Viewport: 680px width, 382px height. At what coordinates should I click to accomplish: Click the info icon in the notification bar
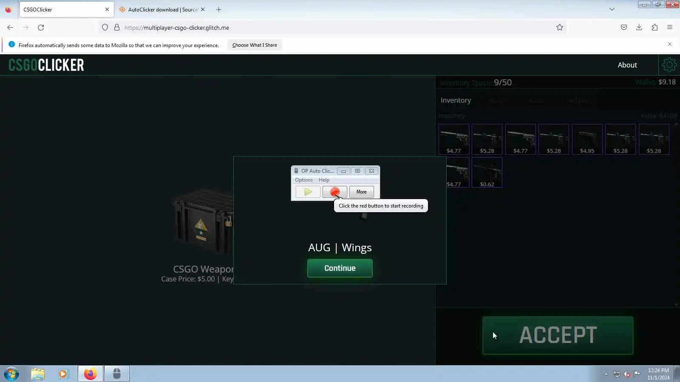click(x=11, y=45)
